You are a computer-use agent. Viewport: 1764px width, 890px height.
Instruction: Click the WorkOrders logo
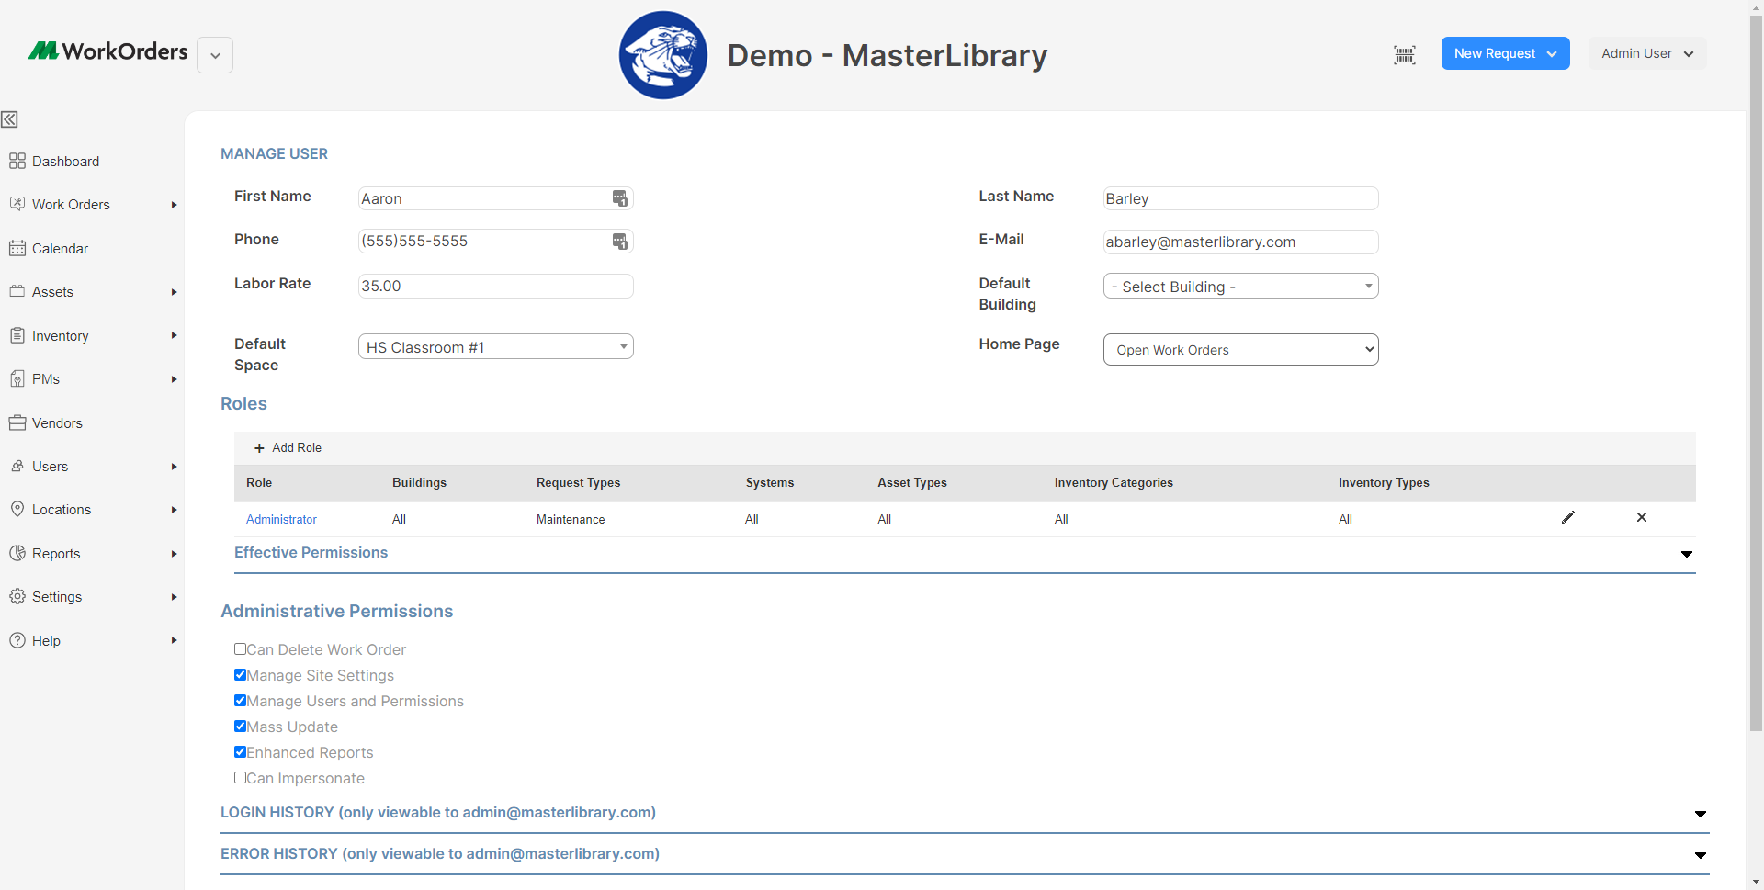[x=108, y=51]
